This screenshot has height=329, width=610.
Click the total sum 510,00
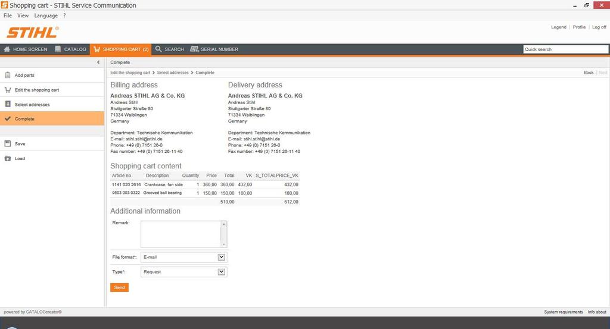[227, 202]
